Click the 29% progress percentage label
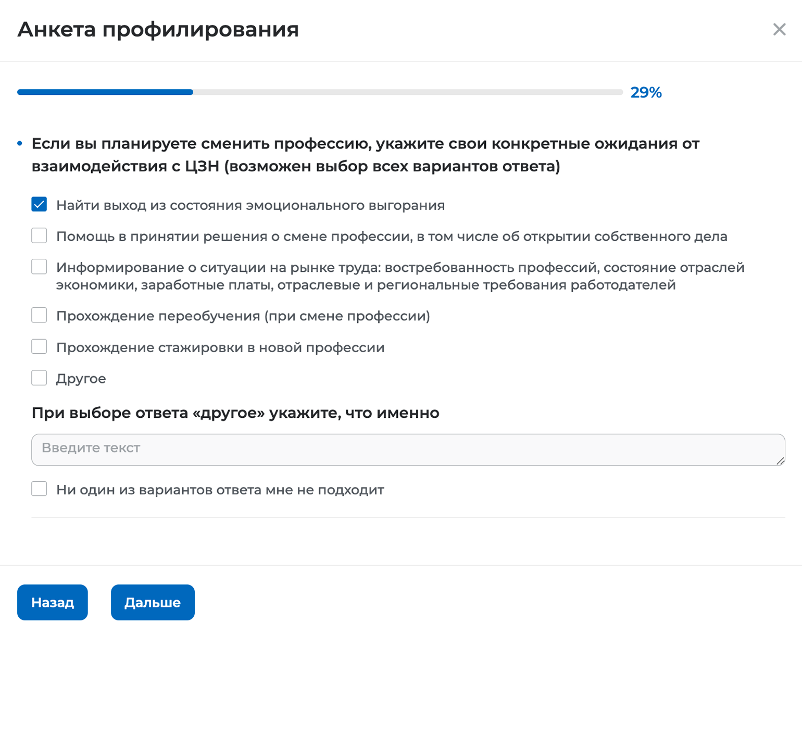Image resolution: width=802 pixels, height=735 pixels. click(x=646, y=92)
